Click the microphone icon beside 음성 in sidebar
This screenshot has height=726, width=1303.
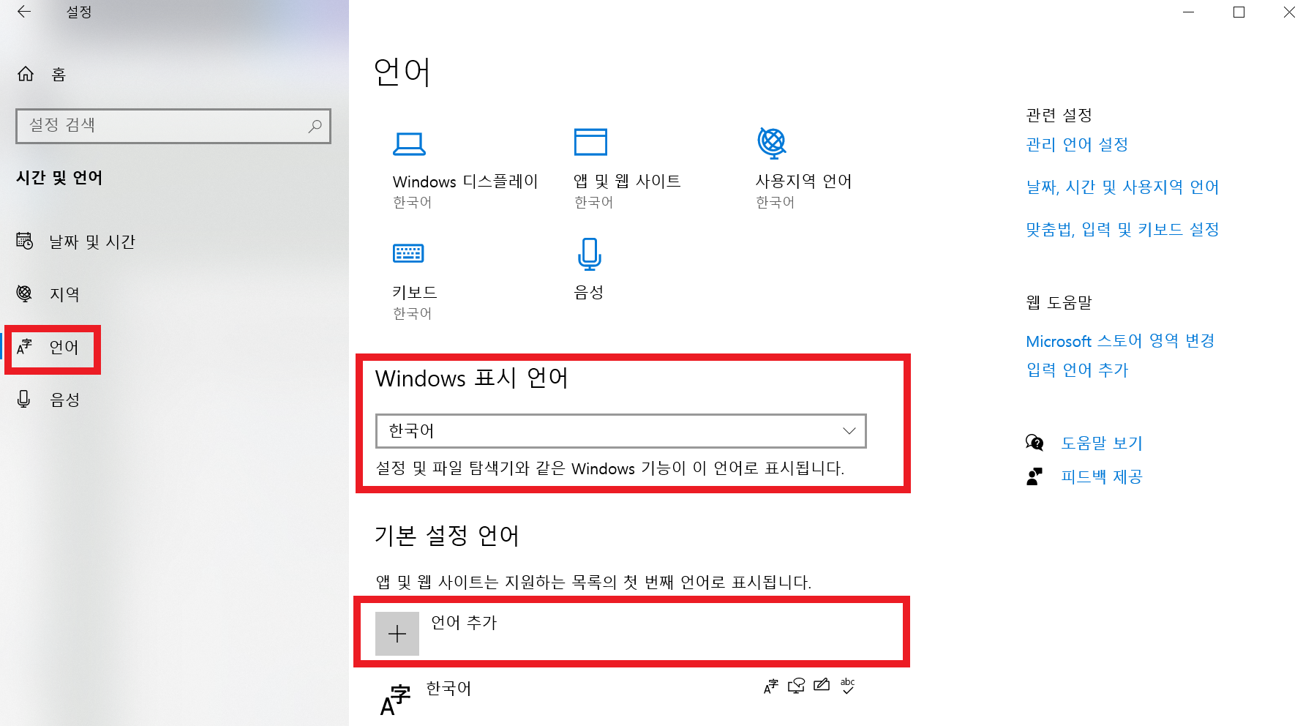[24, 399]
